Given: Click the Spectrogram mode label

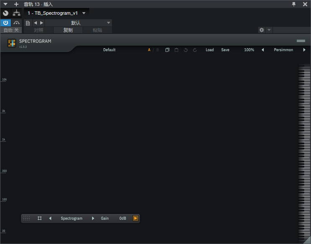Looking at the screenshot, I should click(71, 218).
